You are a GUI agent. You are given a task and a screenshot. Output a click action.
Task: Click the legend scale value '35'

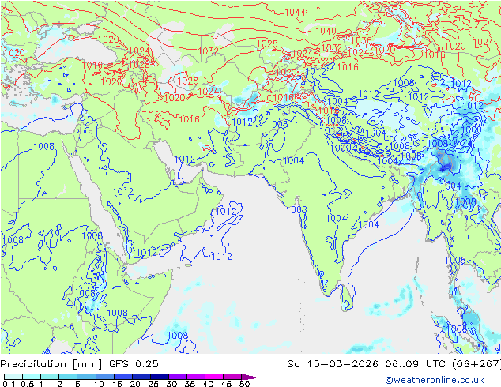tap(190, 384)
